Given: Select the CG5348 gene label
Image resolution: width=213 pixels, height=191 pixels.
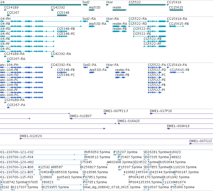Looking at the screenshot, I should tap(63, 13).
